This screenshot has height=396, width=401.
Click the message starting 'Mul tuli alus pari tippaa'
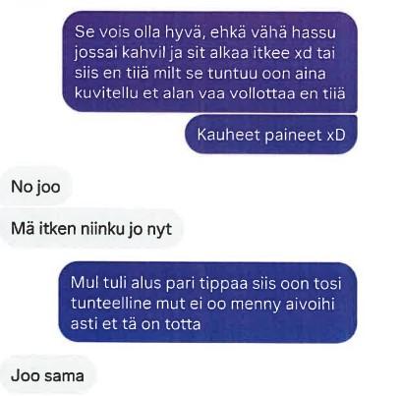(x=207, y=303)
